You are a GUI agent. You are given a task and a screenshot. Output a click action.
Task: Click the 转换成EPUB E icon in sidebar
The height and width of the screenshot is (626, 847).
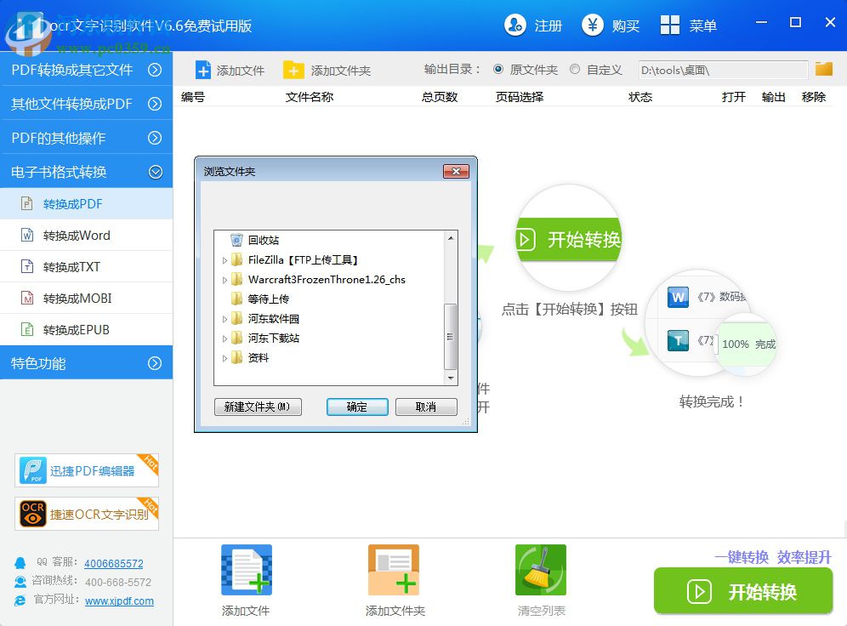coord(26,329)
